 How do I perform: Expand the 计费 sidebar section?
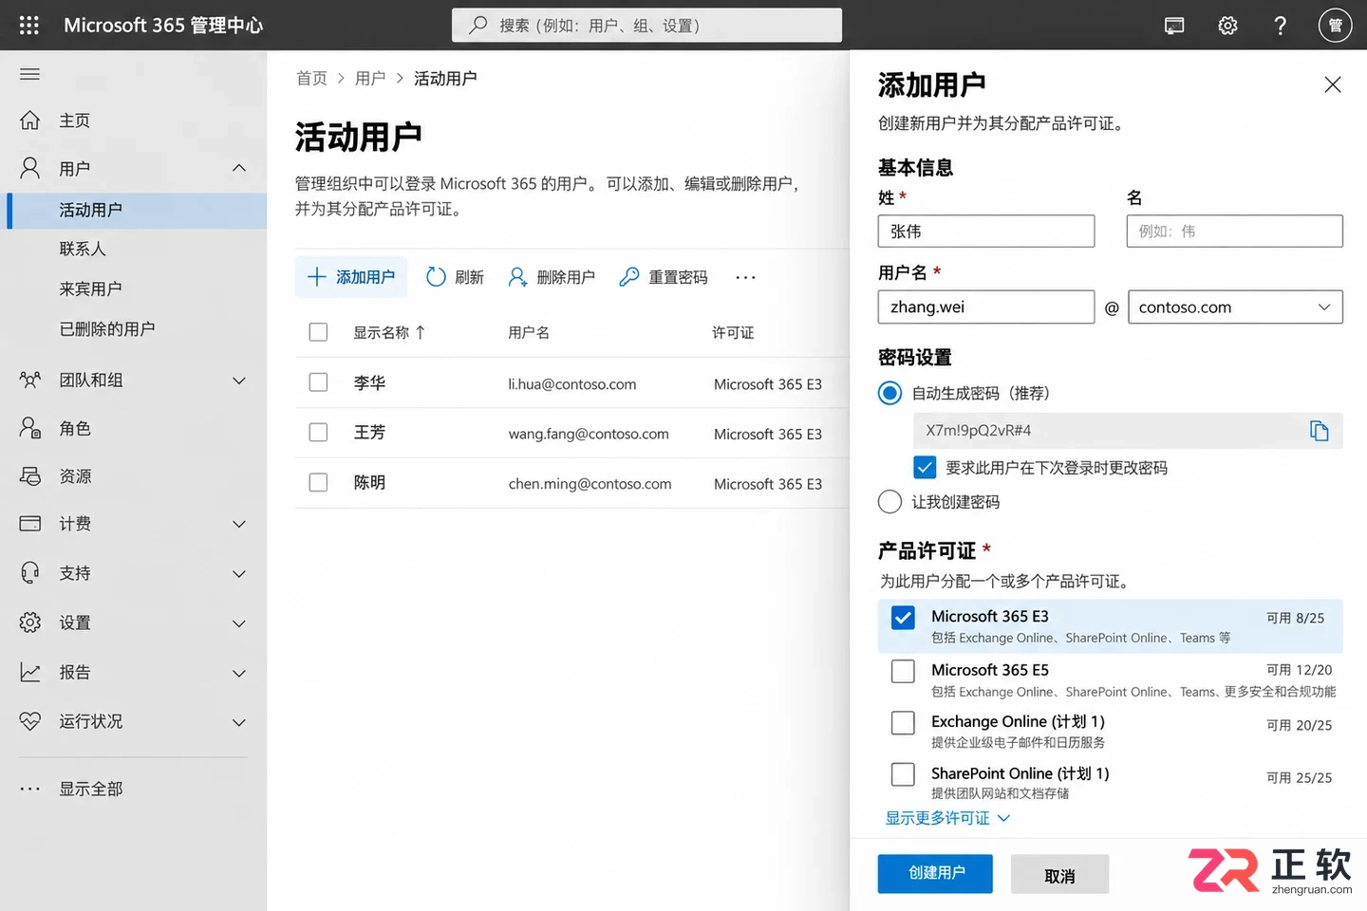pos(239,524)
